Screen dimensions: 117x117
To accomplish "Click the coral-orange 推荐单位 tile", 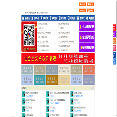I will 89,70.
